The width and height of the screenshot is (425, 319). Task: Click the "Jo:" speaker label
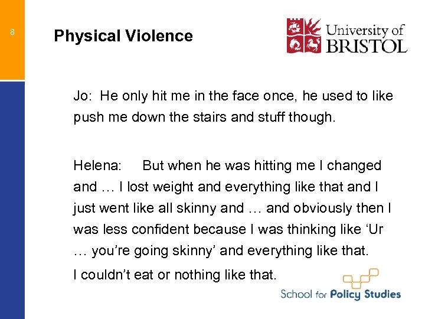coord(83,96)
